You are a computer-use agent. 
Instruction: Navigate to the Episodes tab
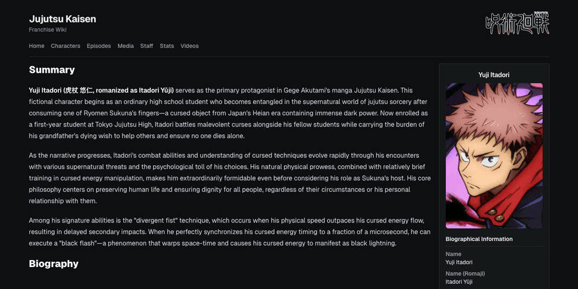click(99, 46)
